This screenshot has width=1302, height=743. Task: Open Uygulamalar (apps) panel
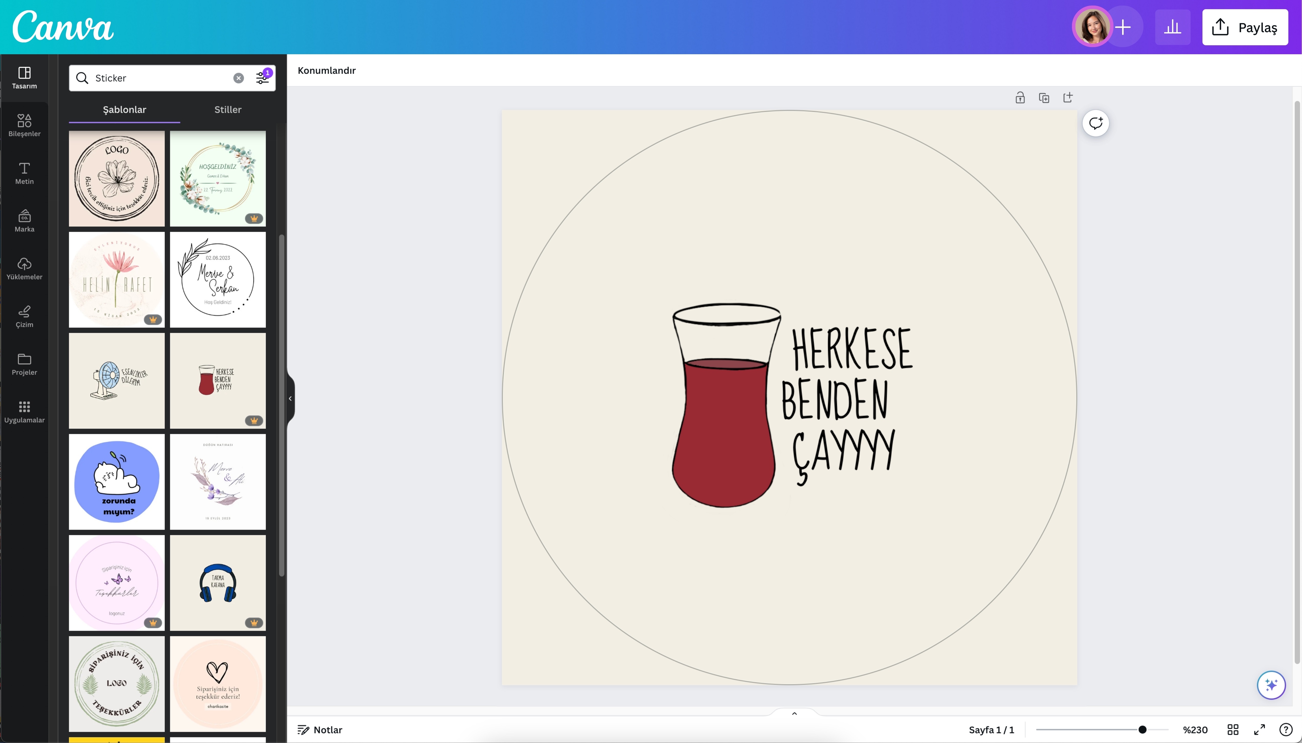click(24, 411)
